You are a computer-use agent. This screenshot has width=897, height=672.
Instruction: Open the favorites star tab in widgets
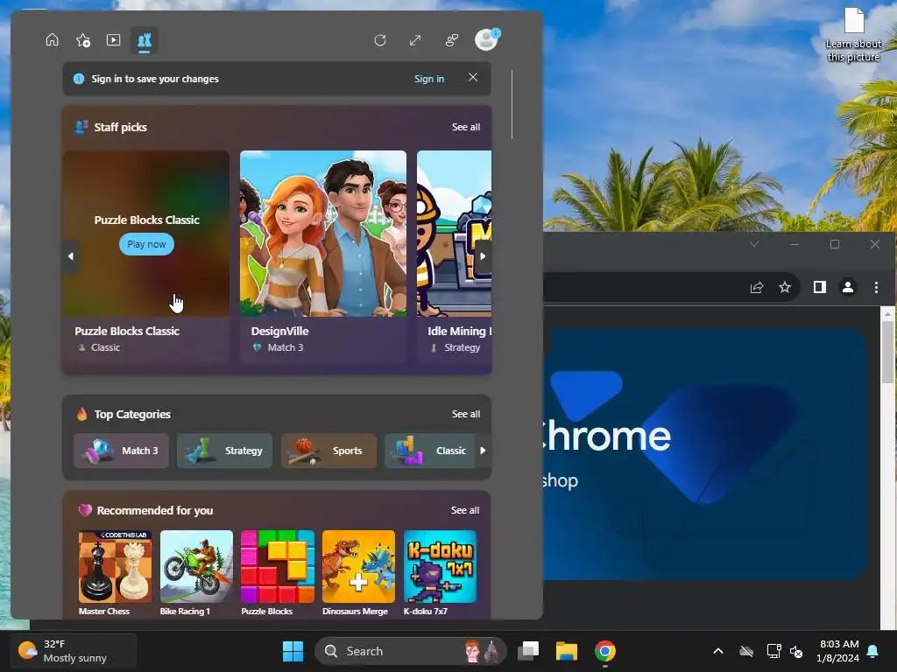83,40
